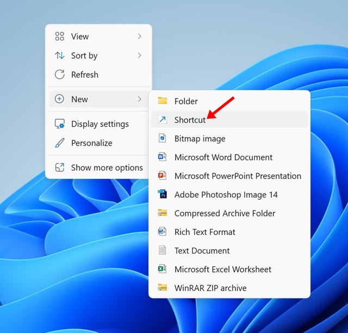Click the WinRAR ZIP archive icon
The height and width of the screenshot is (333, 348).
pyautogui.click(x=162, y=287)
